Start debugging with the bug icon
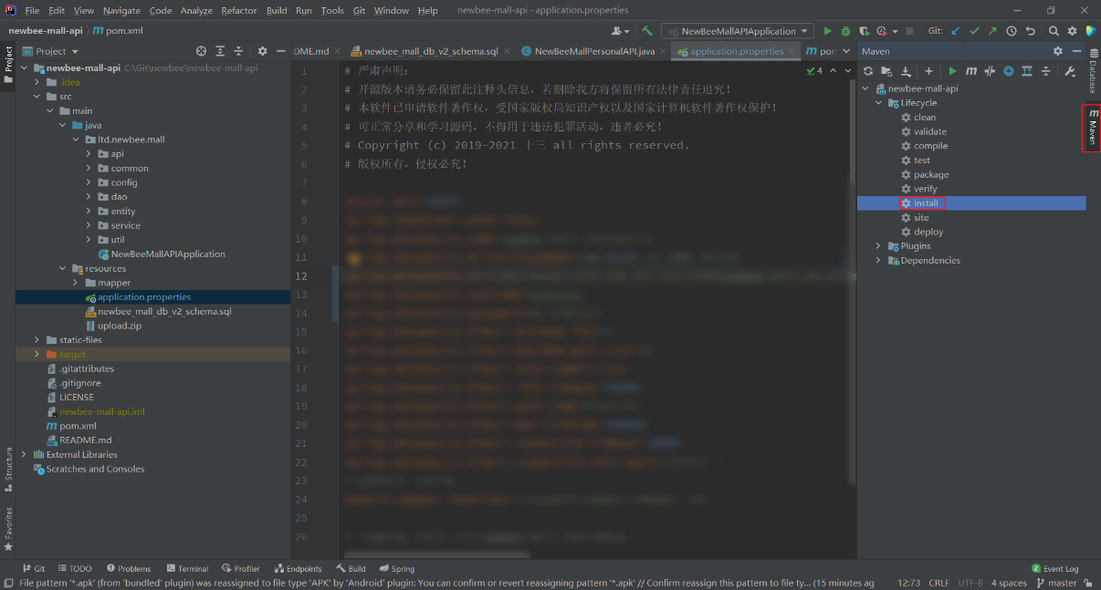The height and width of the screenshot is (590, 1101). 845,31
